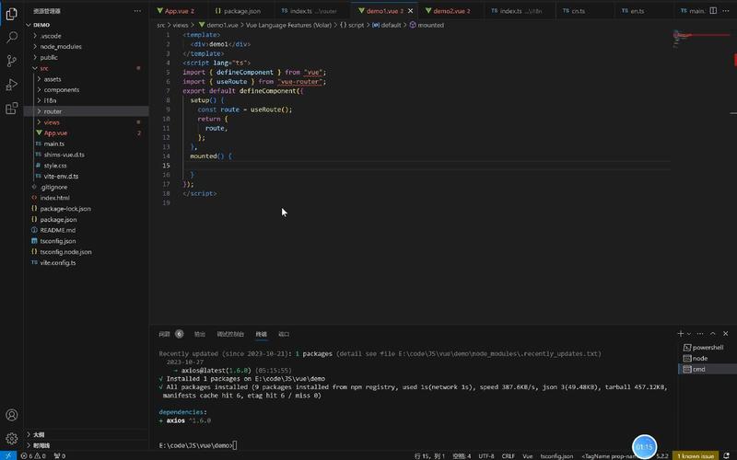
Task: Open the 问题 problems panel tab
Action: [170, 334]
